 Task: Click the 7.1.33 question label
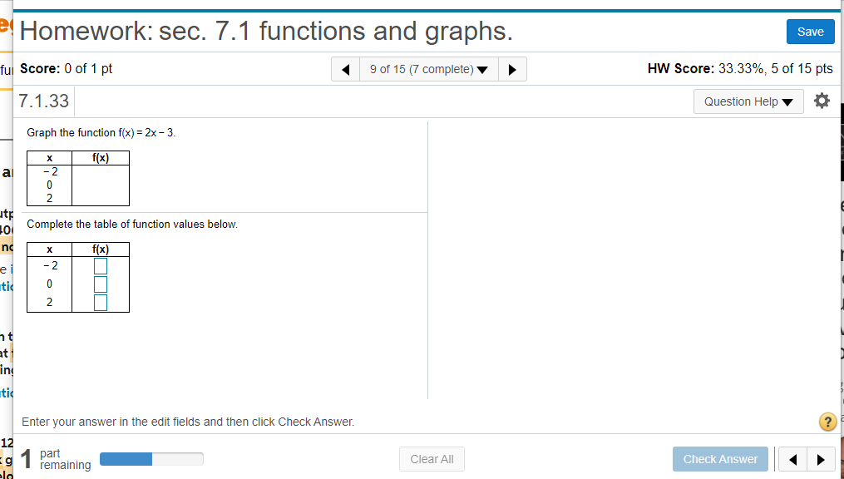point(43,101)
